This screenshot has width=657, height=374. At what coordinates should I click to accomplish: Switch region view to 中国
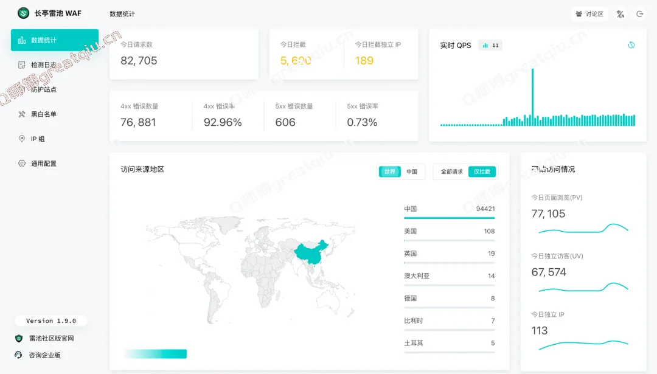(411, 171)
